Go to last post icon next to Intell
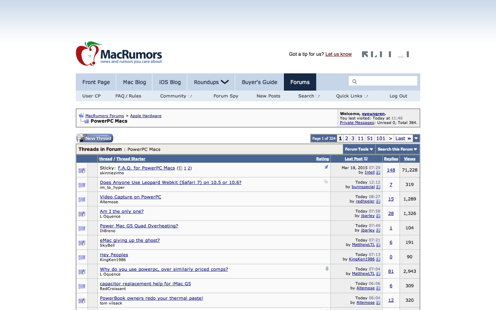The width and height of the screenshot is (496, 310). pyautogui.click(x=378, y=173)
